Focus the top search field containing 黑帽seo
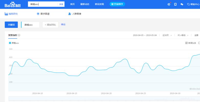 (43, 4)
